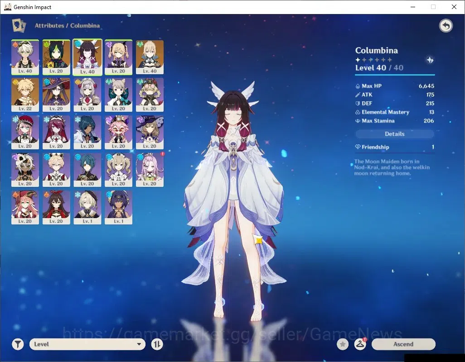Click the Level 40 / 40 text
Viewport: 465px width, 362px height.
coord(379,68)
